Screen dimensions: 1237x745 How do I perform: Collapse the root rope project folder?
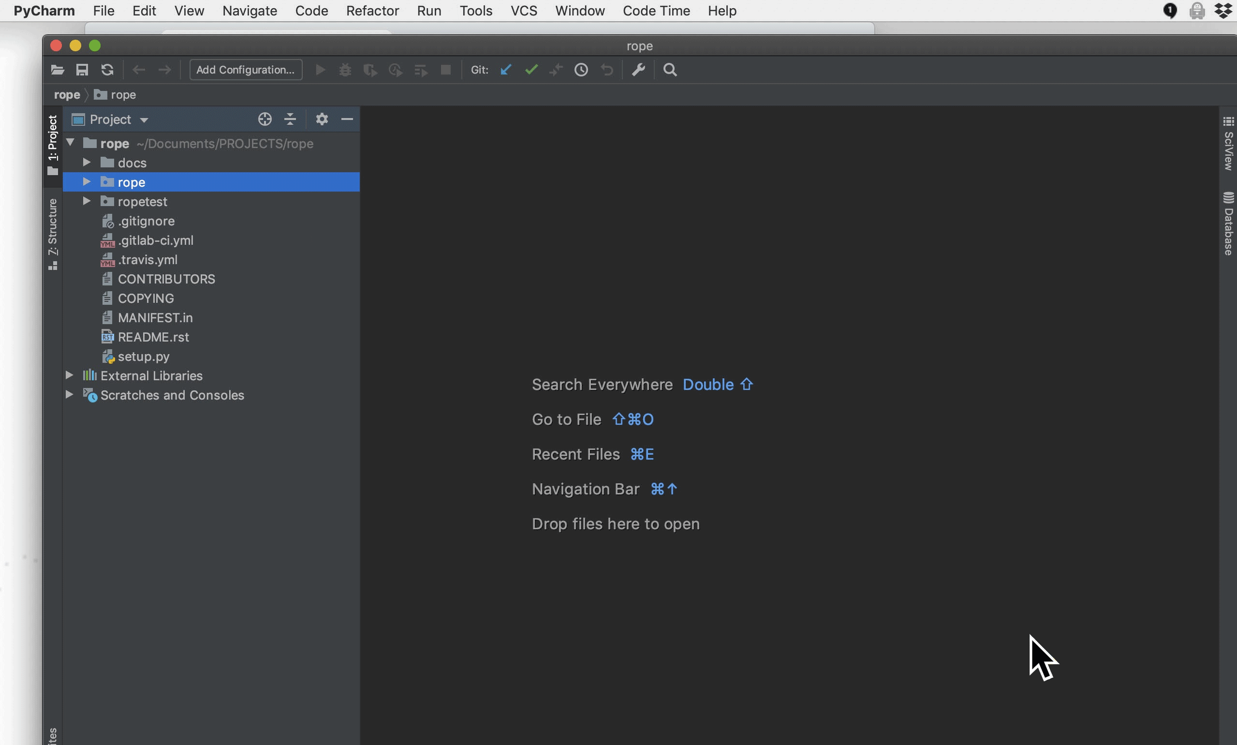pos(70,143)
